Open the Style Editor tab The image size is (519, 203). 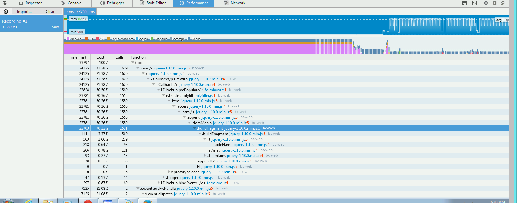(x=153, y=3)
